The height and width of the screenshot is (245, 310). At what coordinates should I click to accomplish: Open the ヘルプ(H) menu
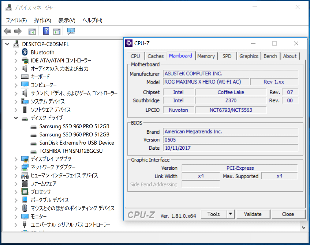92,20
